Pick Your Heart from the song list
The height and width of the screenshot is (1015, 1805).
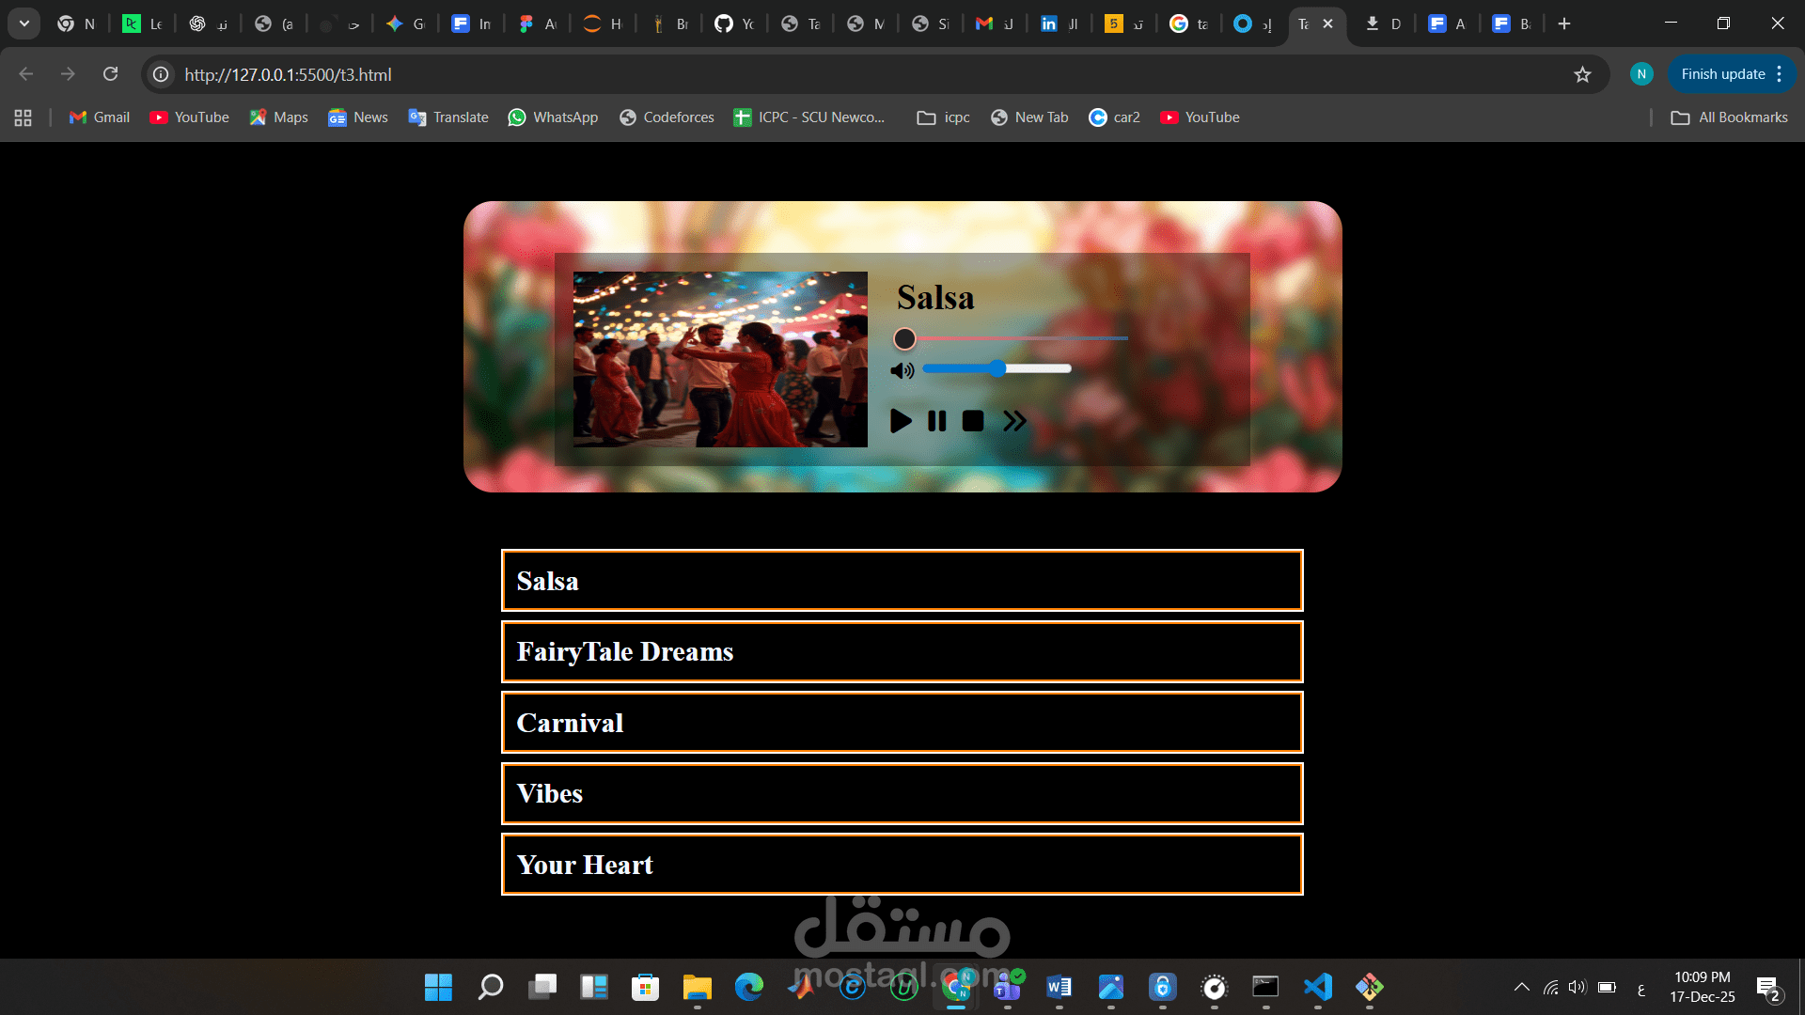pos(902,865)
